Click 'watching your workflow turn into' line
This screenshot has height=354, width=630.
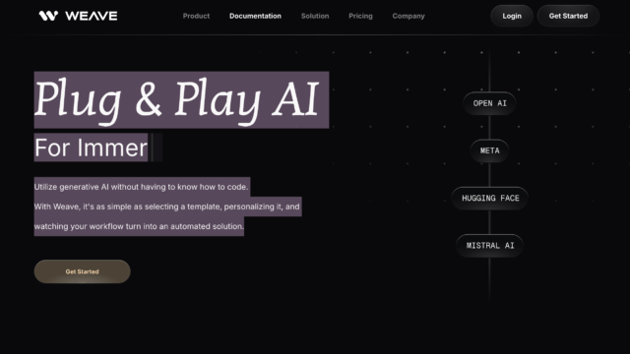[139, 226]
